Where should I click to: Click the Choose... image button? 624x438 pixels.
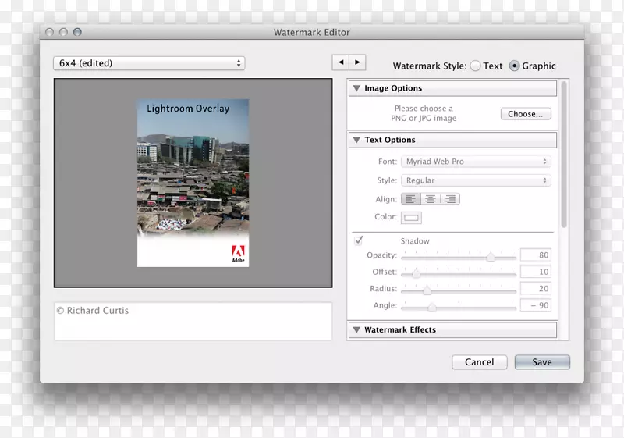(x=526, y=114)
